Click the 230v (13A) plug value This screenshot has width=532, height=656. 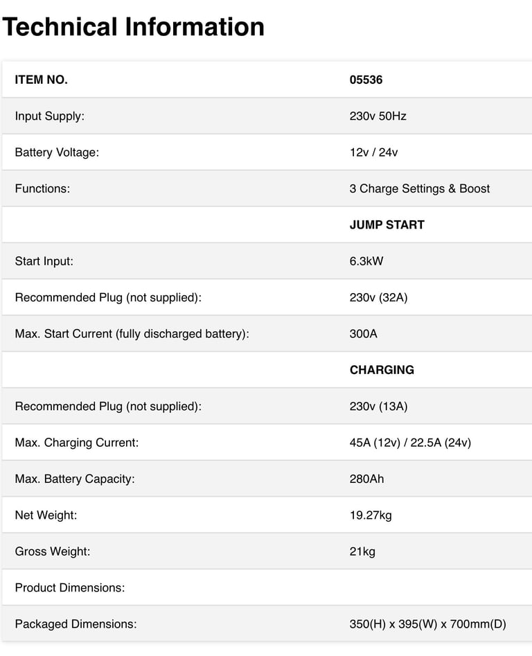tap(378, 406)
